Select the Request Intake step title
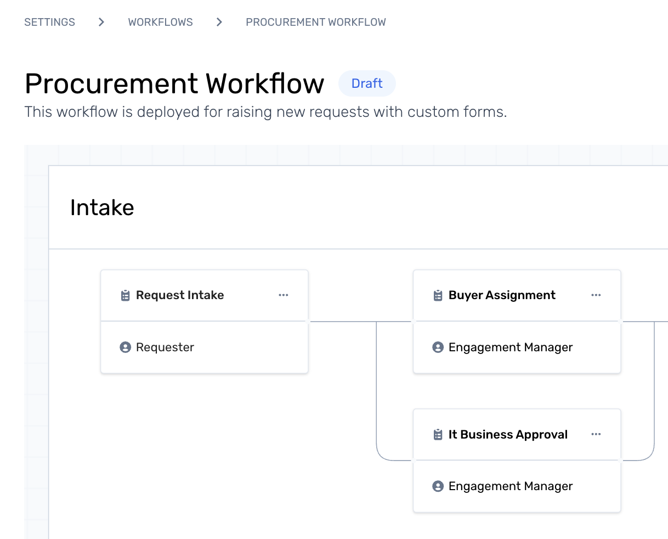Screen dimensions: 668x539 click(180, 295)
